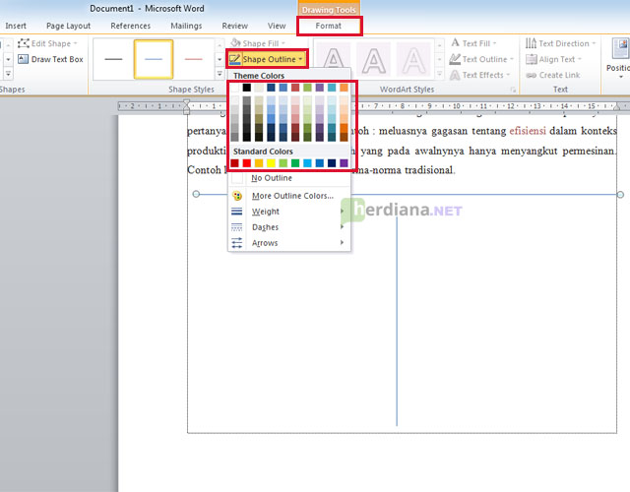This screenshot has width=630, height=492.
Task: Pick olive green from the Theme Colors top row
Action: [x=307, y=88]
